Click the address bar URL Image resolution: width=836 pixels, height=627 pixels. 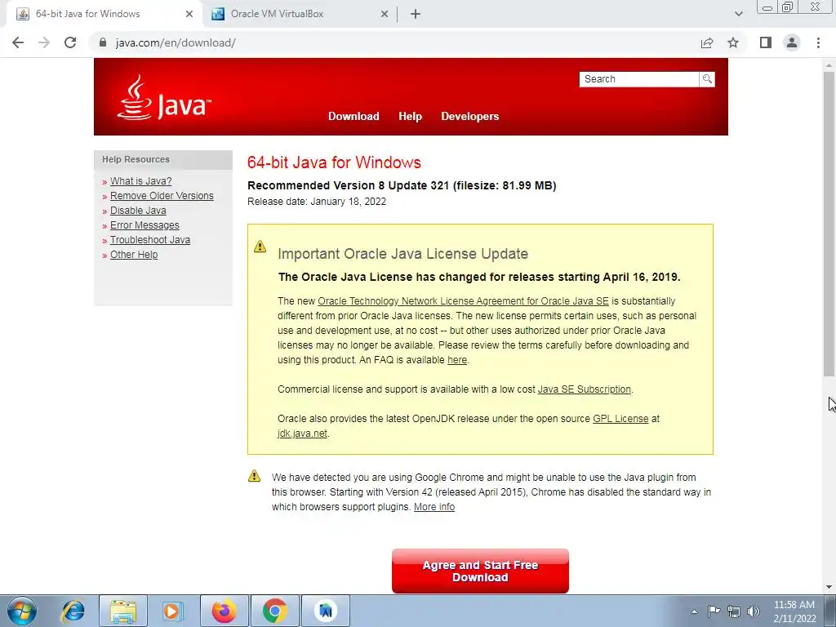tap(176, 42)
